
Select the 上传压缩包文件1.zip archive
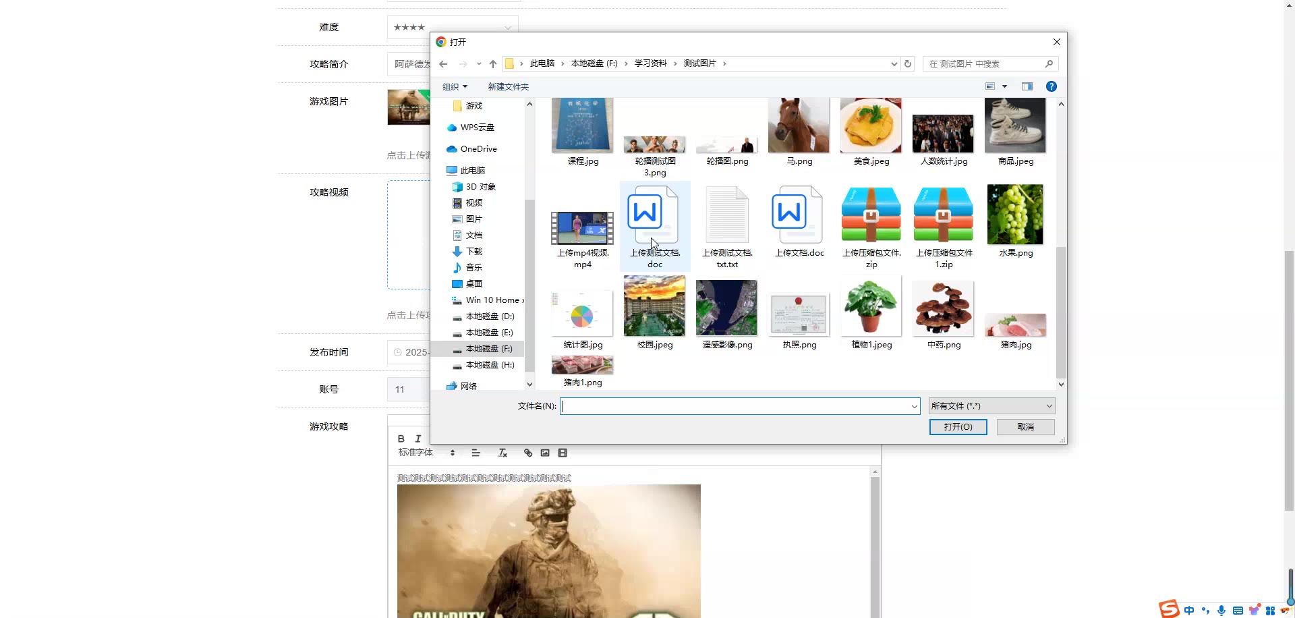[x=944, y=227]
